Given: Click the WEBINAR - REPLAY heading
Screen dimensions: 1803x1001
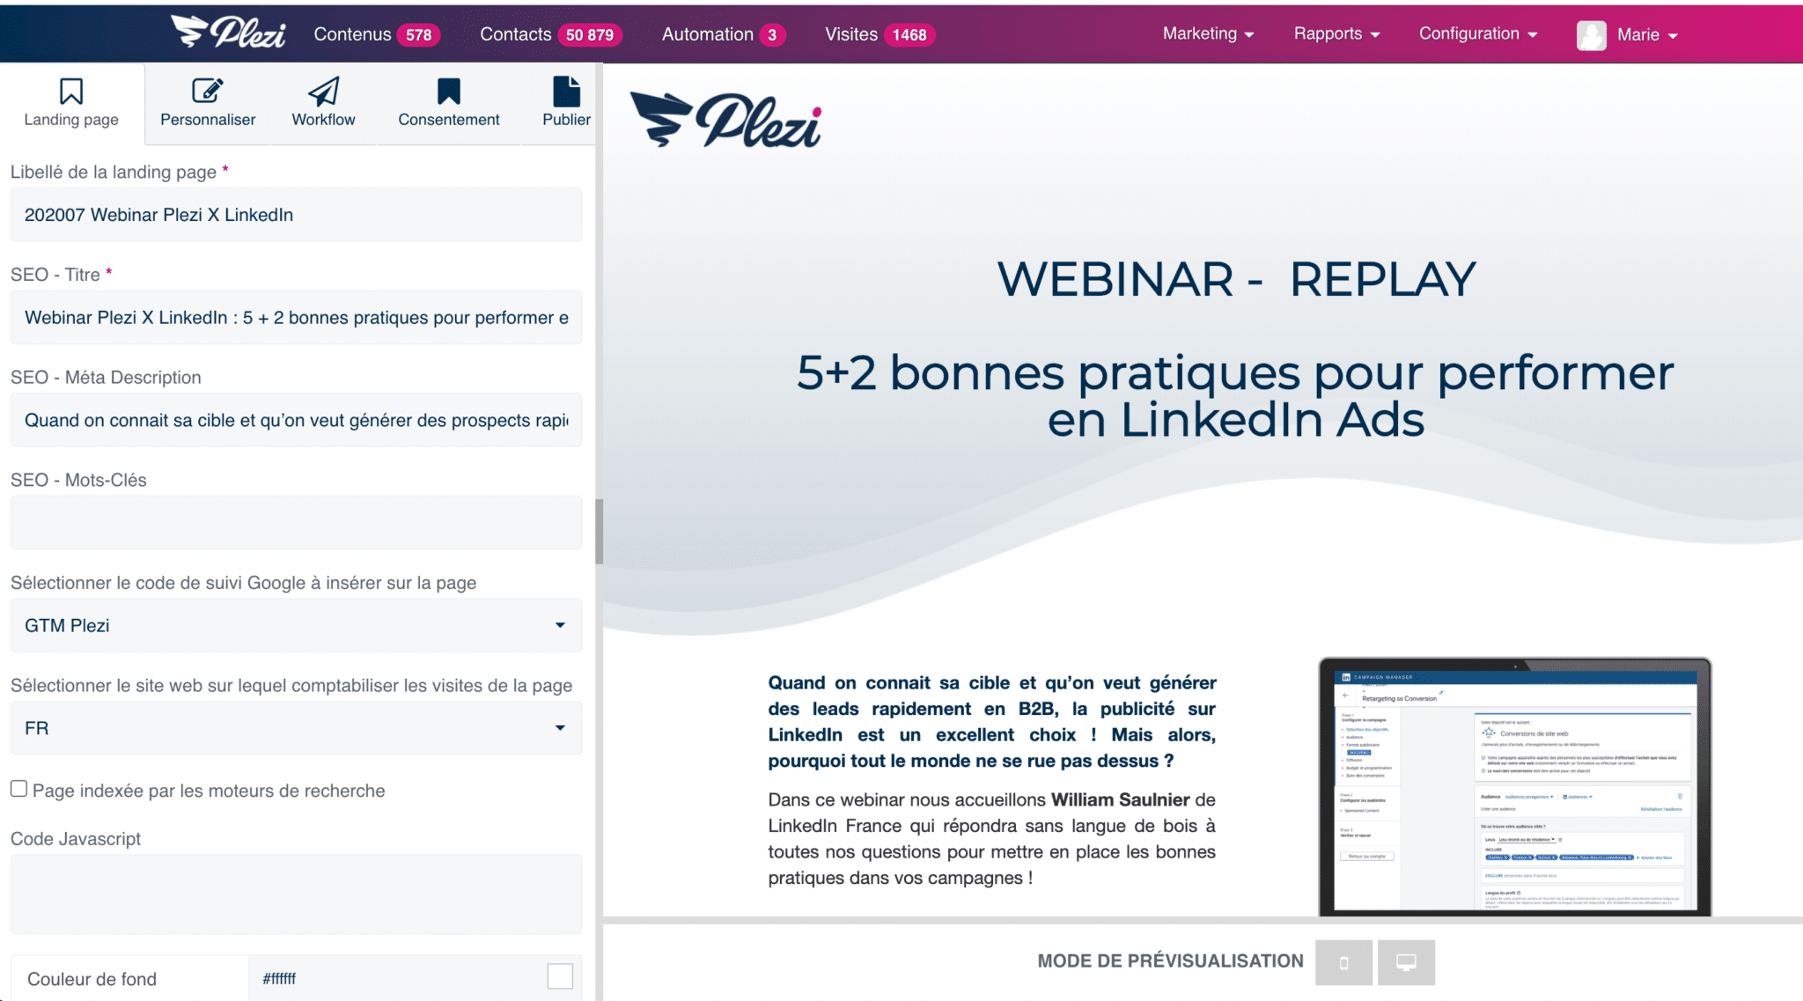Looking at the screenshot, I should click(x=1236, y=279).
